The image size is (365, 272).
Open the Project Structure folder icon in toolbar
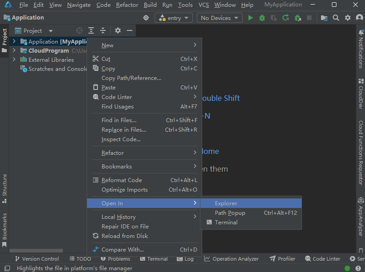[324, 18]
